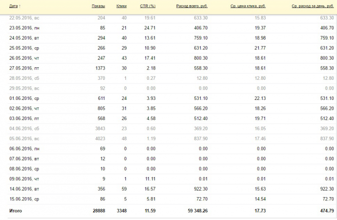The image size is (337, 220).
Task: Sort table by Клики column
Action: click(121, 6)
